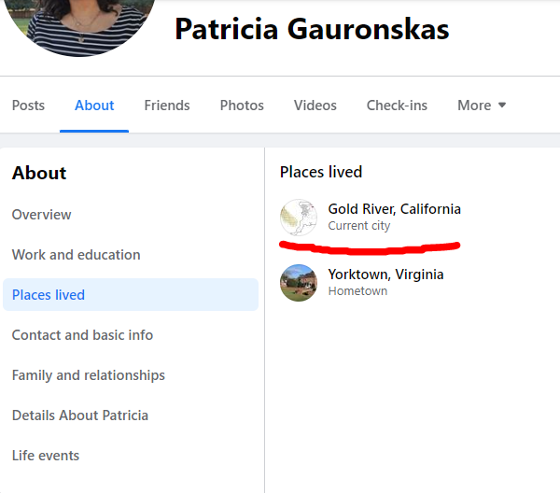Click the Gold River map thumbnail
Screen dimensions: 560x493
(299, 218)
